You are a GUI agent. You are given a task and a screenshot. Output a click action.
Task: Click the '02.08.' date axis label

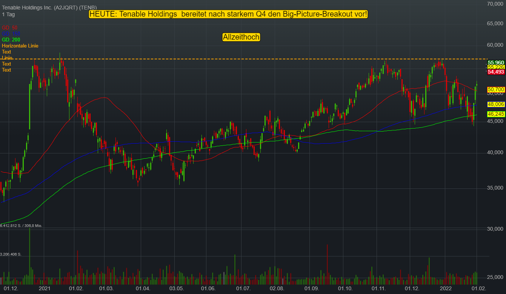(277, 289)
